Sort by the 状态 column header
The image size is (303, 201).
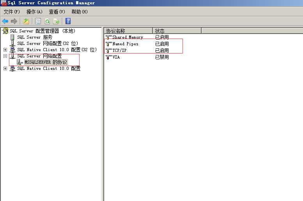click(x=177, y=31)
